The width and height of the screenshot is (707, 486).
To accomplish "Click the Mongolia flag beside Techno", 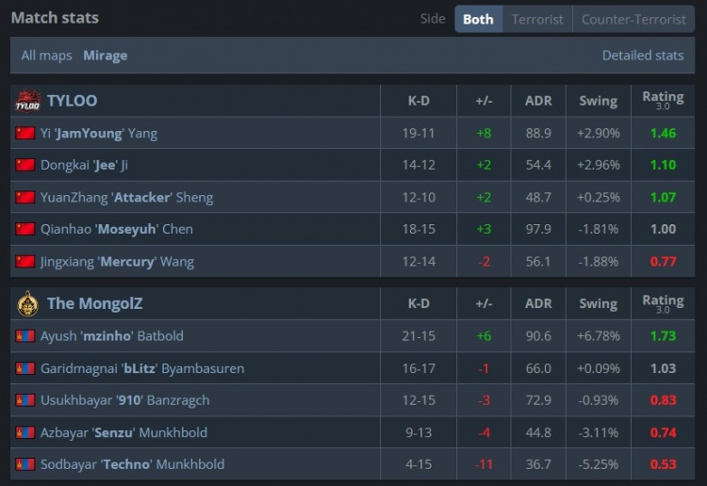I will [x=25, y=464].
